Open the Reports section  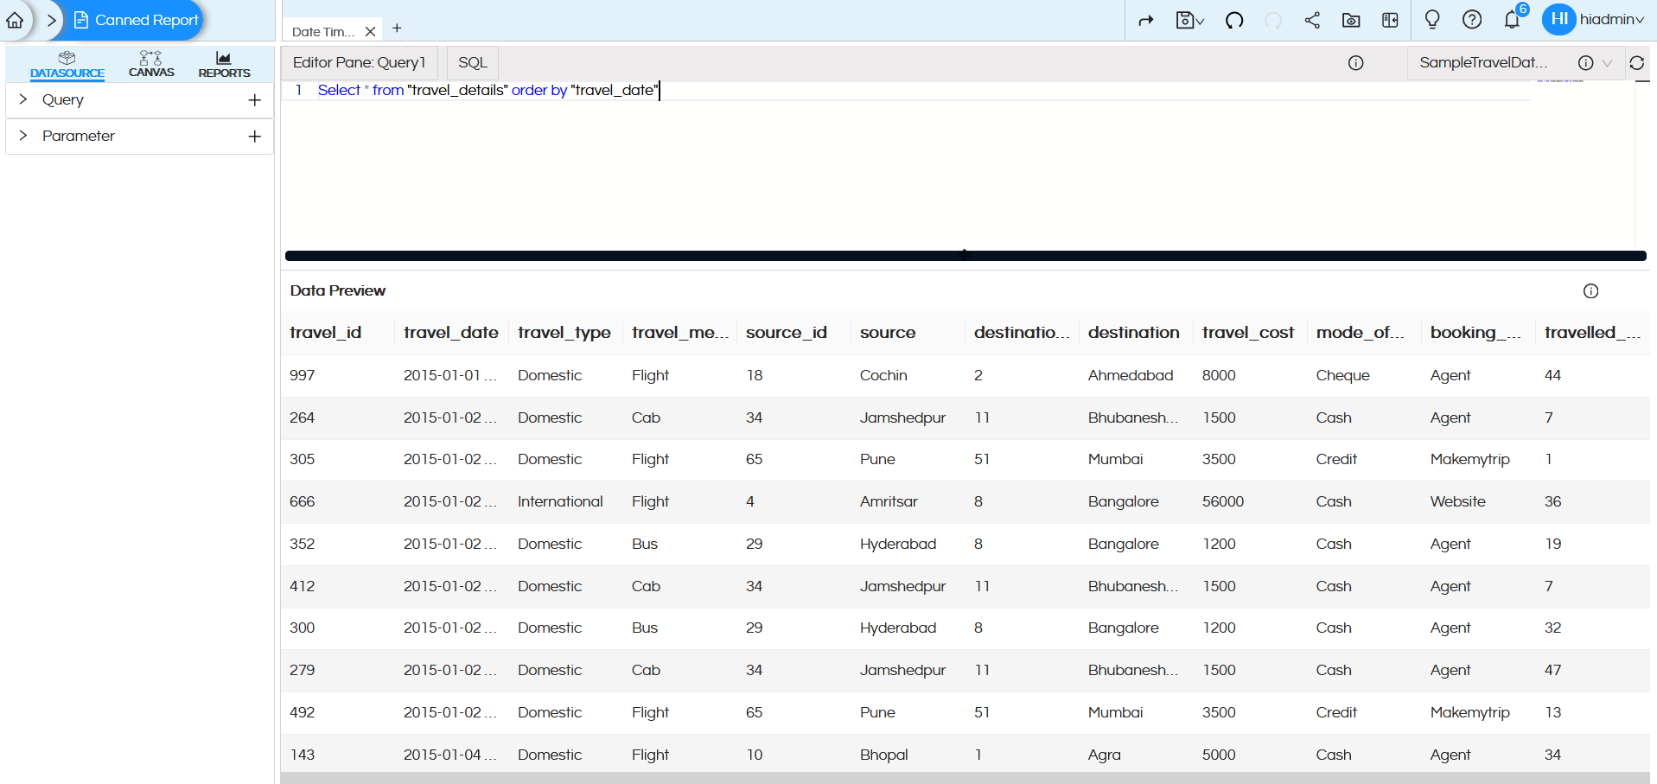[223, 62]
